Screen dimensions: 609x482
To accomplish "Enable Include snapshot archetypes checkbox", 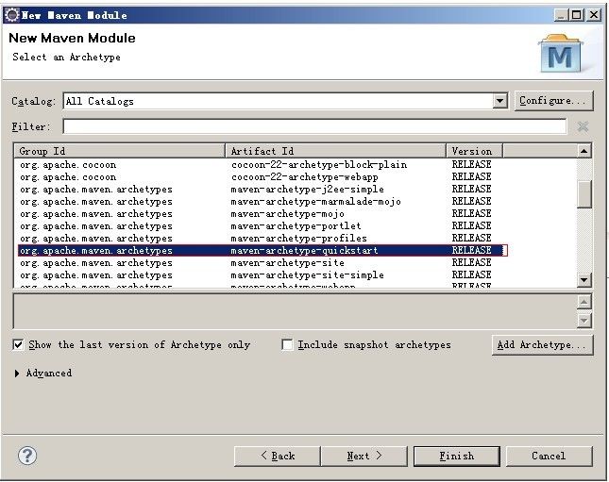I will (287, 344).
